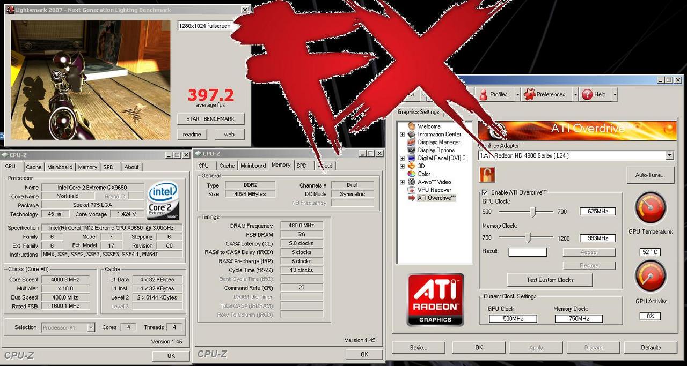Expand the Information Center tree node

point(402,135)
